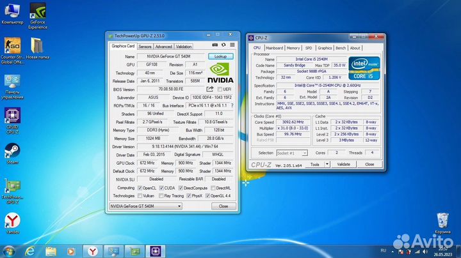Toggle the Vulkan checkbox
This screenshot has width=461, height=258.
point(140,196)
